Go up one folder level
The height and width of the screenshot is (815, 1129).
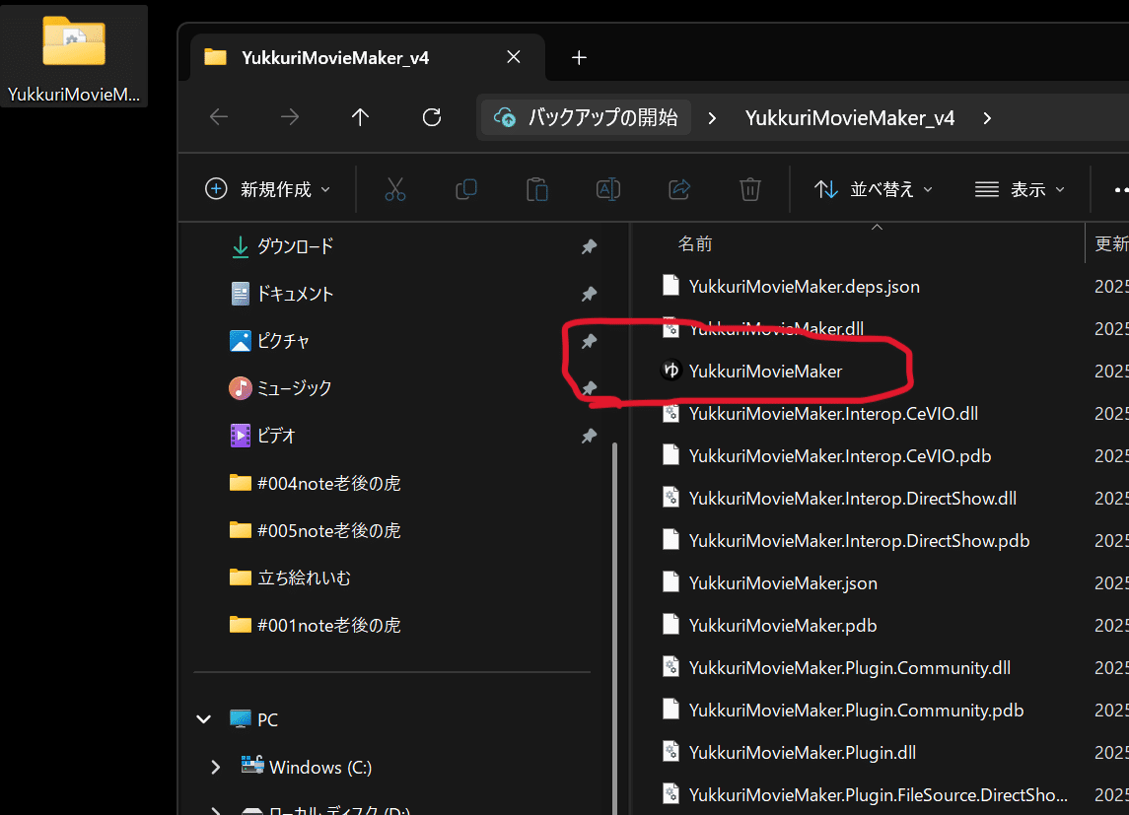(360, 116)
